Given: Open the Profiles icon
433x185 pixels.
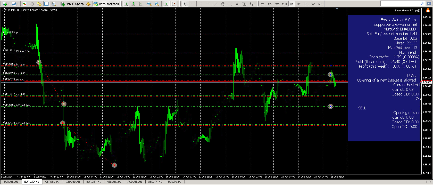Looking at the screenshot, I should (14, 4).
